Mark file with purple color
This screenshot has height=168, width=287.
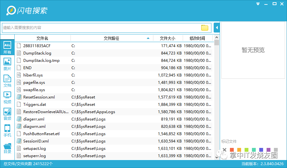(269, 150)
